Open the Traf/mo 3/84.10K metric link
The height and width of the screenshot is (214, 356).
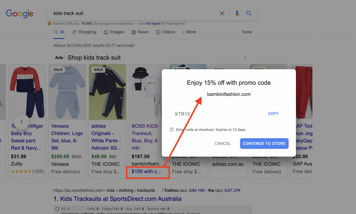coord(197,190)
